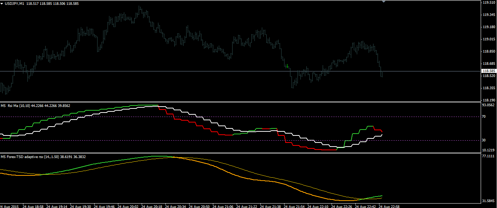Click the level 70 label in Rsi Ma scale

(x=484, y=117)
